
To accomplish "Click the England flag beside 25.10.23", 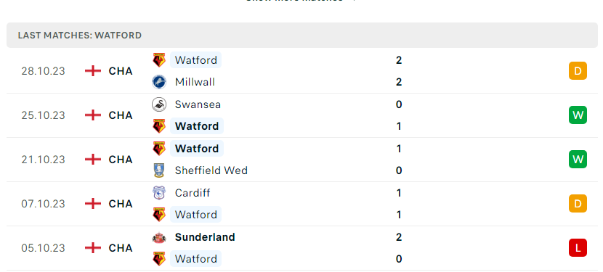I will (93, 115).
